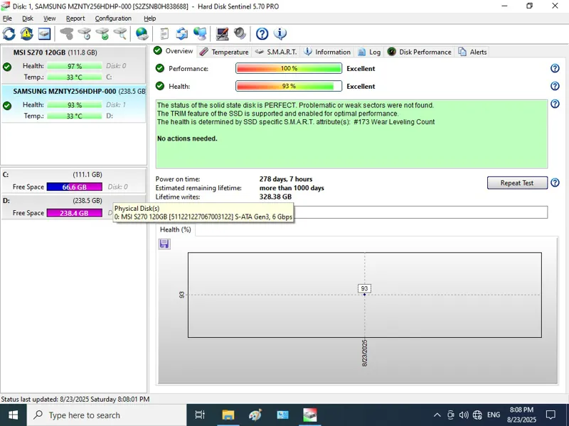Open the Windows Start menu
The width and height of the screenshot is (569, 426).
pos(13,415)
